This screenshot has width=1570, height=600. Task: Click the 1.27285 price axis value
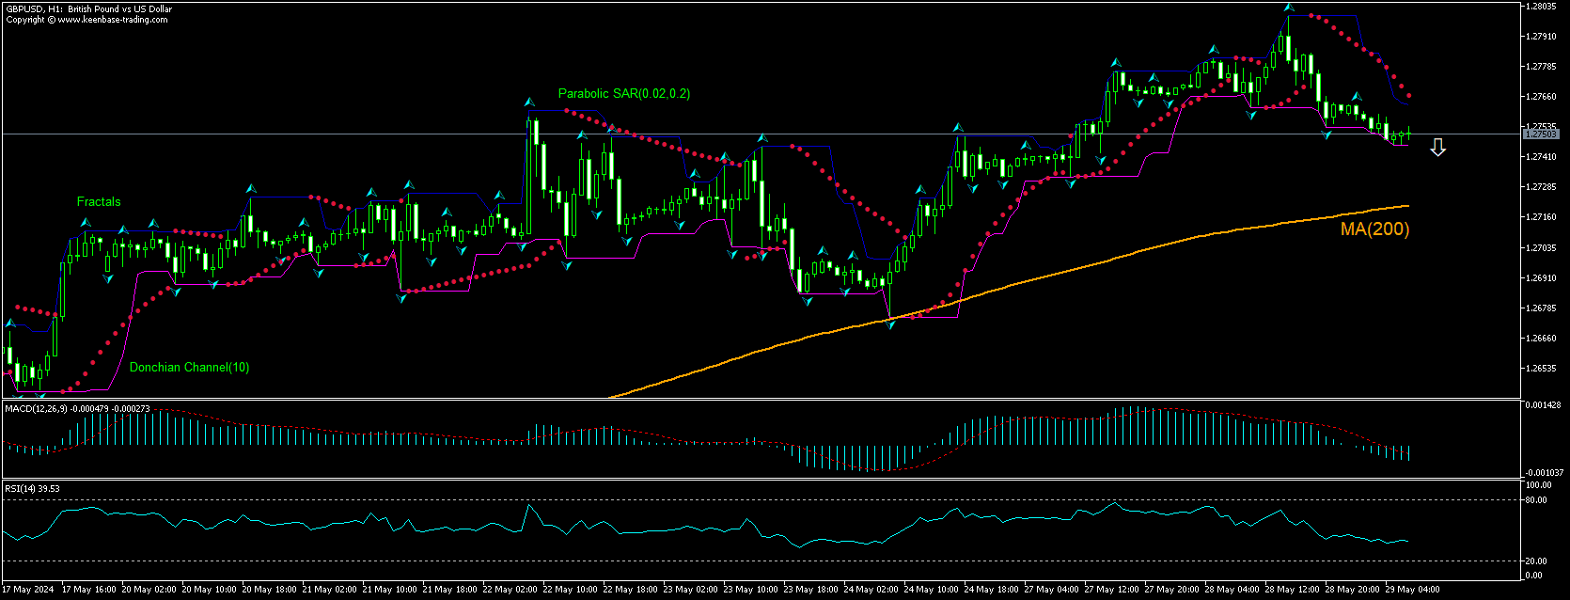1541,187
